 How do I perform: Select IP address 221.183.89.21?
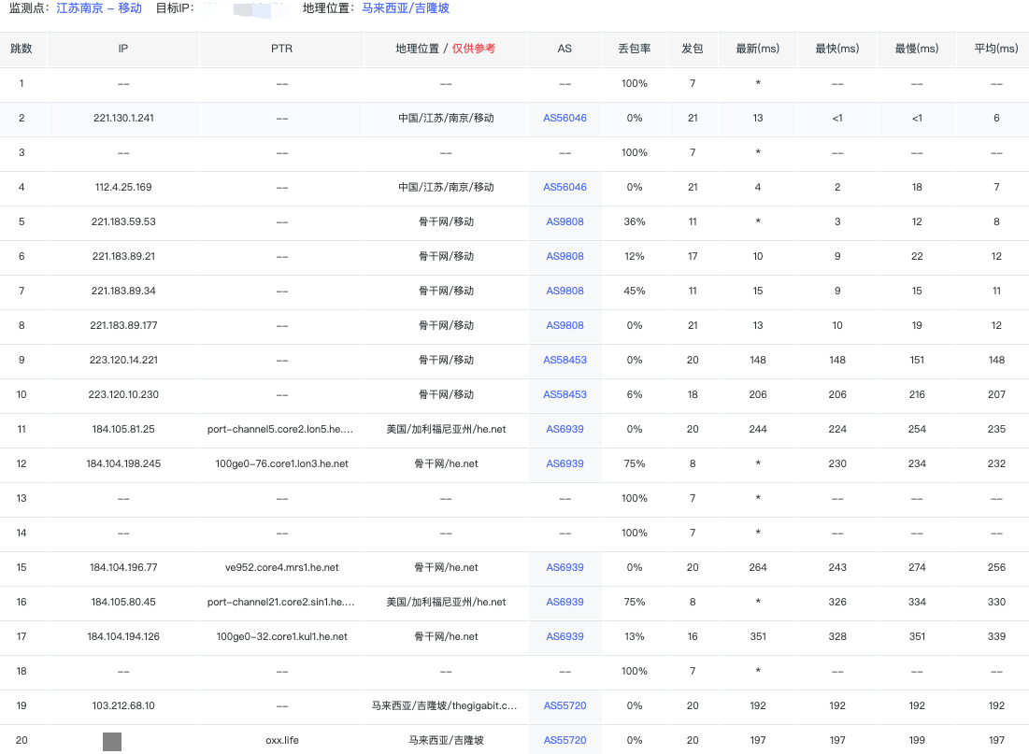click(123, 256)
